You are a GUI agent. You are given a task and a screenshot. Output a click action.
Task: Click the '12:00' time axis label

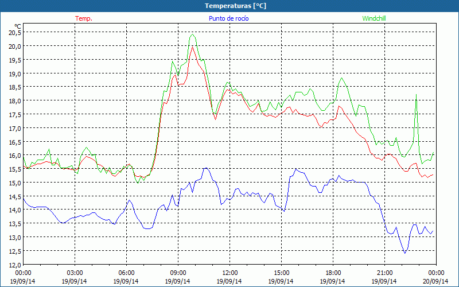coord(230,273)
